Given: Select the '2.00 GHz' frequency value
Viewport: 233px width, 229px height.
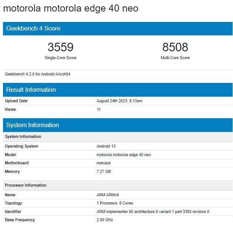Looking at the screenshot, I should click(x=105, y=220).
